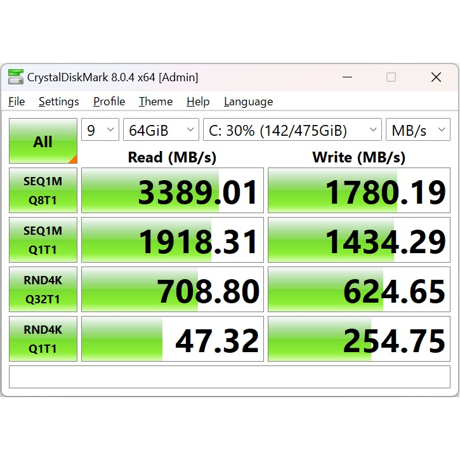
Task: Maximize the CrystalDiskMark window
Action: tap(391, 77)
